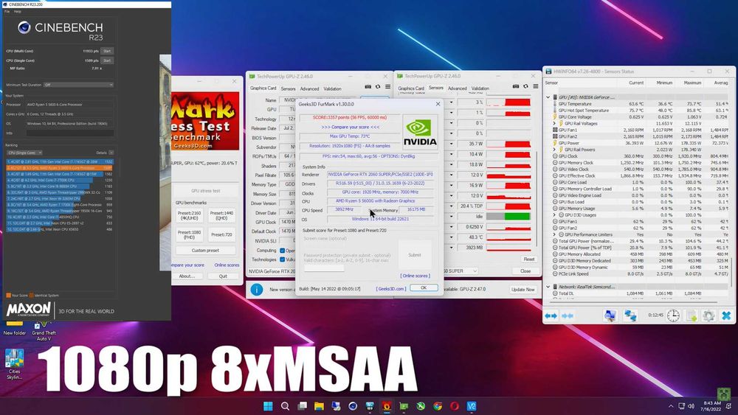The height and width of the screenshot is (415, 738).
Task: Click the HWiNFO system summary monitor icon
Action: point(610,315)
